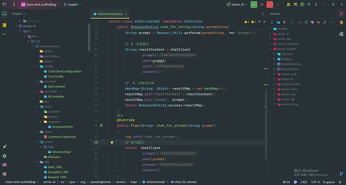Collapse the config folder in Project tree
346x185 pixels.
[x=37, y=66]
